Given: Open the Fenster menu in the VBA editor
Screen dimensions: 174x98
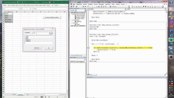Looking at the screenshot, I should tap(123, 4).
